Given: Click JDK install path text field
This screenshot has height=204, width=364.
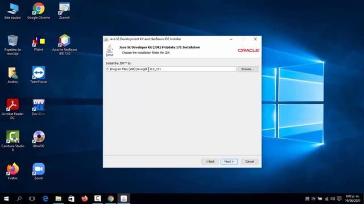Looking at the screenshot, I should point(171,69).
